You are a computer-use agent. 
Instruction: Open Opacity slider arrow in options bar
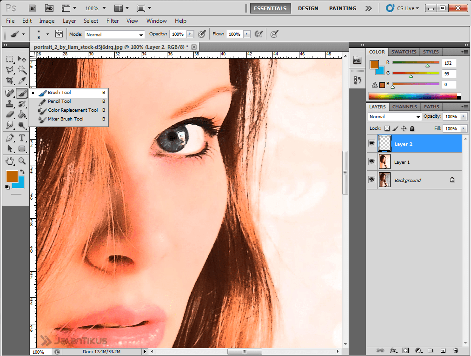190,34
